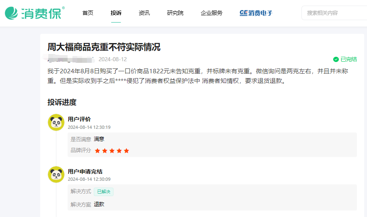Click the 用户申请完结 entry title
Viewport: 367px width, 217px height.
pyautogui.click(x=85, y=172)
